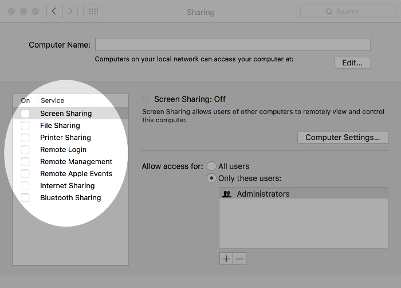Enable the Remote Login checkbox
The height and width of the screenshot is (288, 401).
click(x=25, y=150)
